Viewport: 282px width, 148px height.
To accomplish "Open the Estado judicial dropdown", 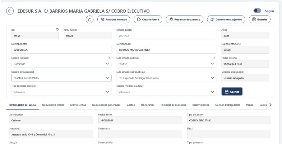I will (x=108, y=64).
